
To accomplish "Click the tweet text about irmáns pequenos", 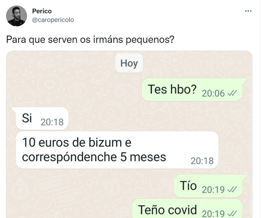I will coord(90,40).
